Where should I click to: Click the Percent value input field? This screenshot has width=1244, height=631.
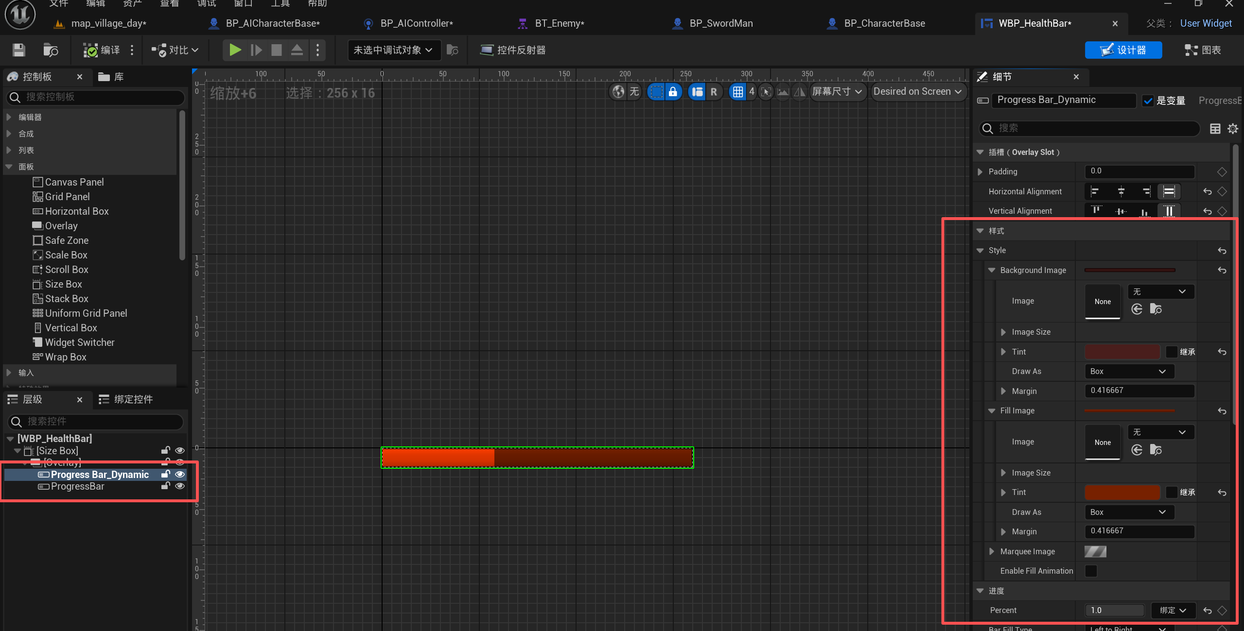tap(1114, 611)
